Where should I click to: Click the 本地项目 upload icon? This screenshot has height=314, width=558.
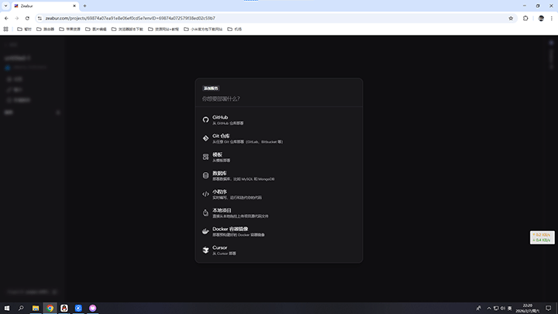pyautogui.click(x=205, y=212)
